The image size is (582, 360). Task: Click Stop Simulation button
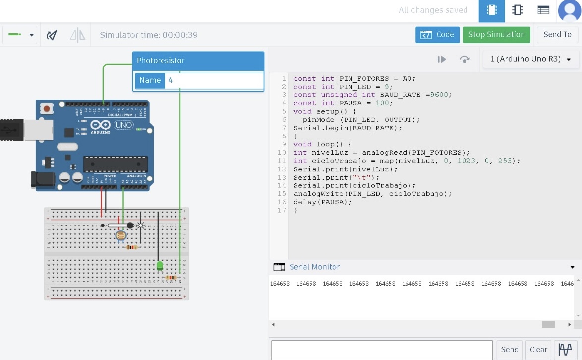coord(496,35)
